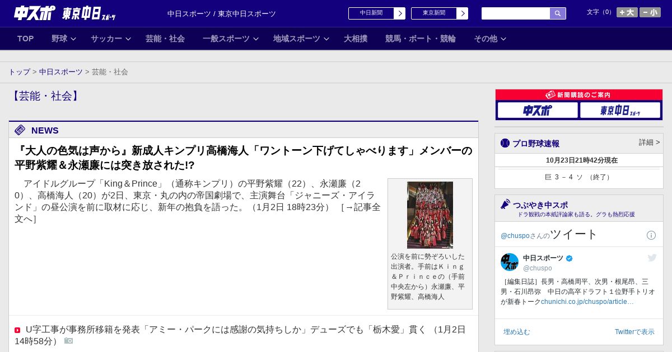Click 中スポ subscription banner button
The width and height of the screenshot is (672, 352).
pos(538,110)
